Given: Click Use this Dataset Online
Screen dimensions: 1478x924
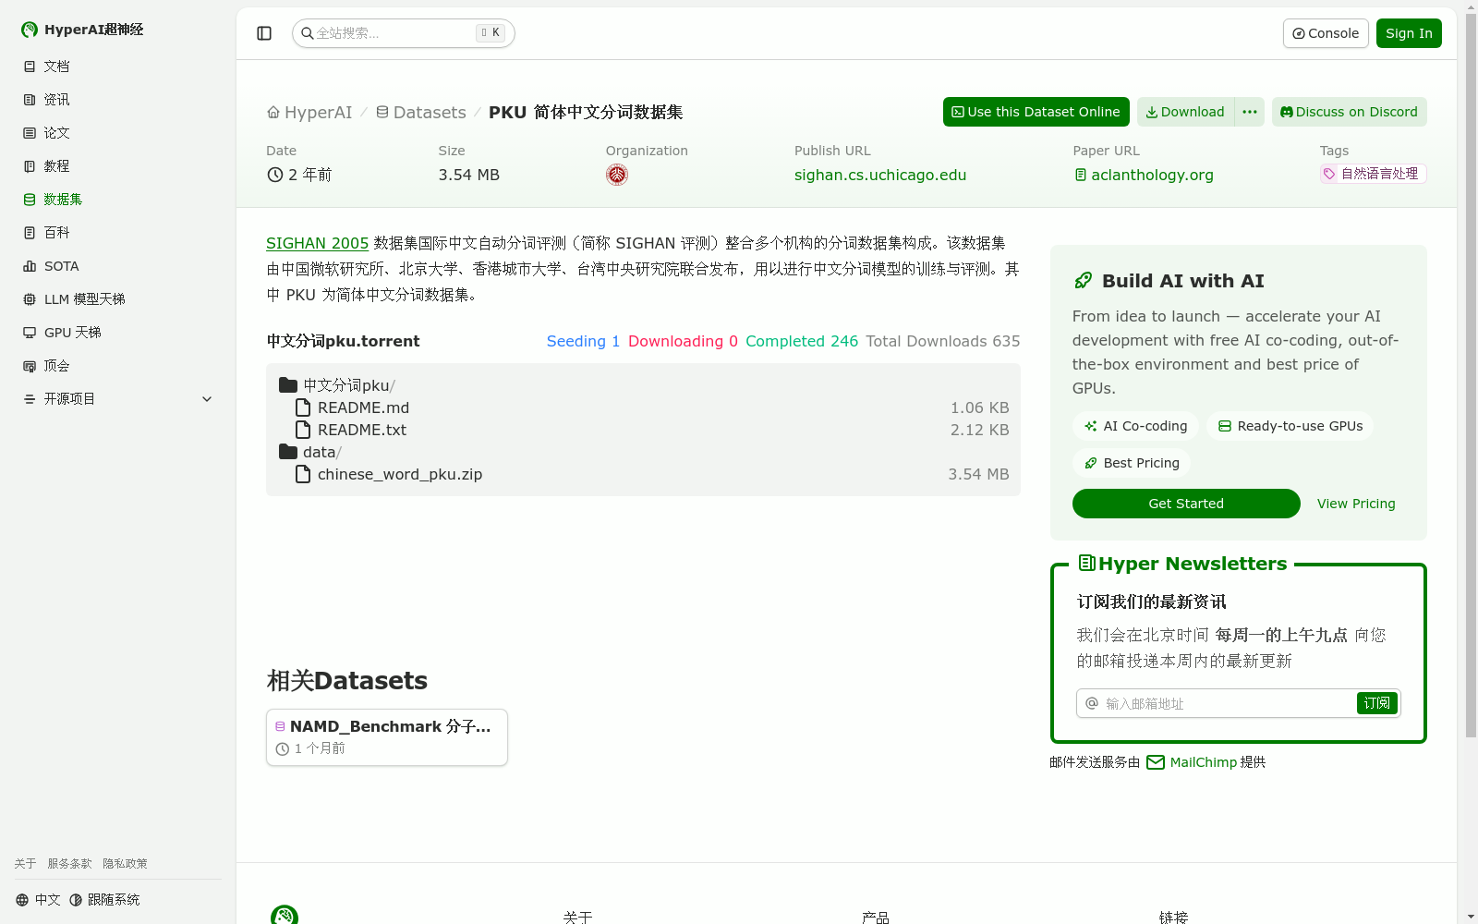Looking at the screenshot, I should pyautogui.click(x=1036, y=112).
